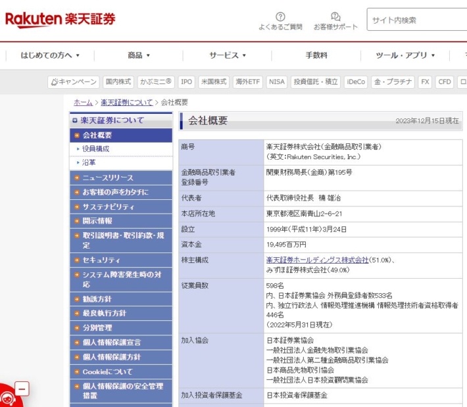Select the CFD quick link
This screenshot has height=407, width=467.
pos(445,82)
